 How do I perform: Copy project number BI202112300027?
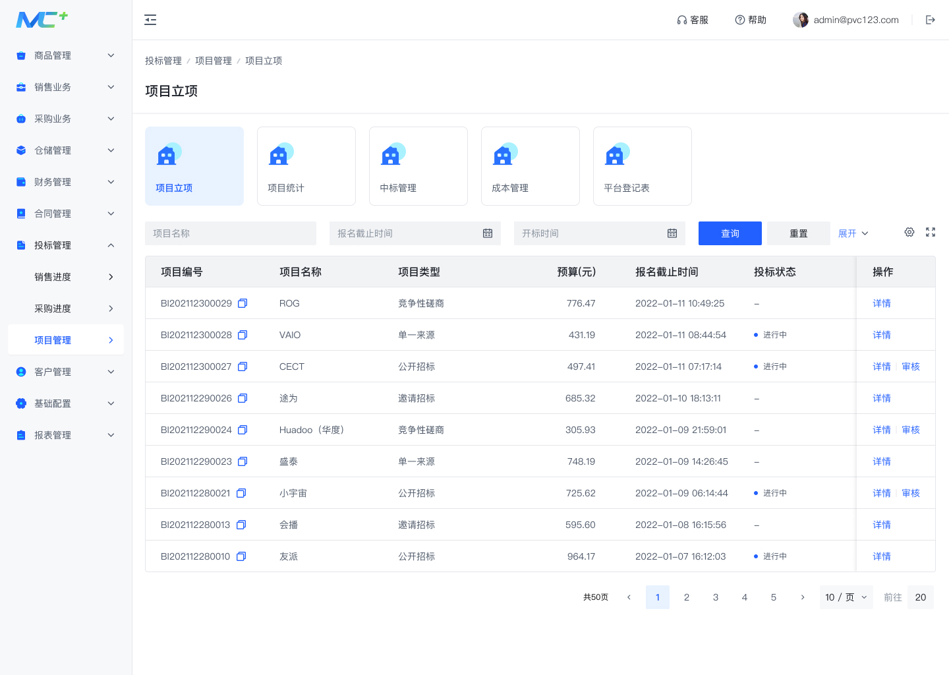click(x=243, y=367)
